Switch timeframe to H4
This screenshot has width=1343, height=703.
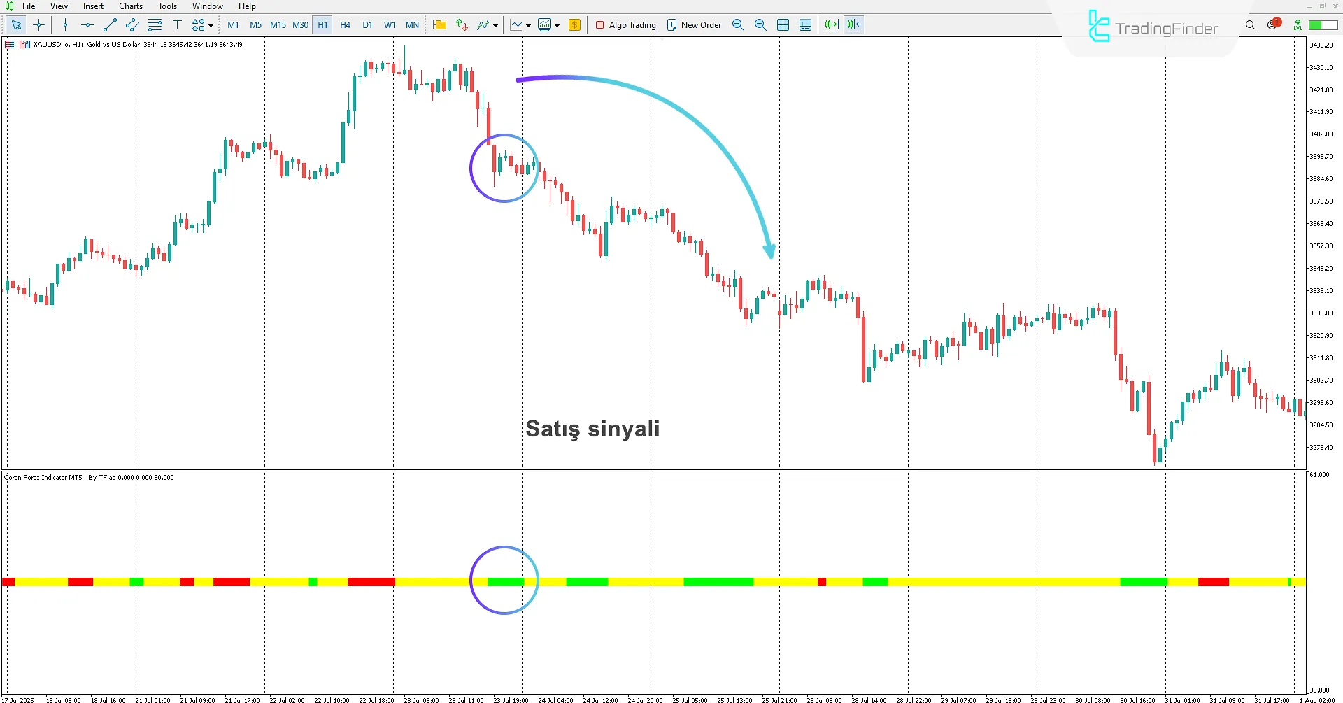(345, 24)
